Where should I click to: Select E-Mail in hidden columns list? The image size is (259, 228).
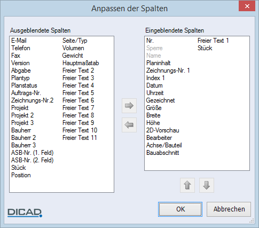tap(19, 41)
